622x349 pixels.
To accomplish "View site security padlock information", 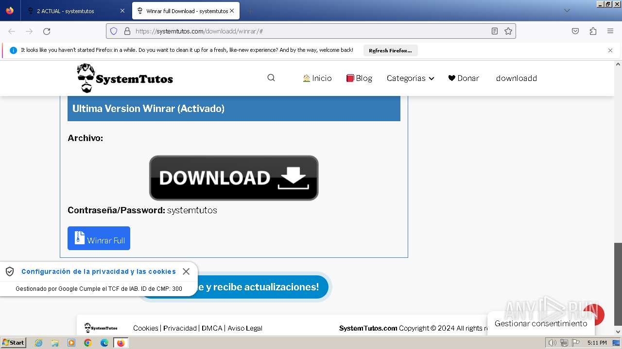I will [x=127, y=31].
